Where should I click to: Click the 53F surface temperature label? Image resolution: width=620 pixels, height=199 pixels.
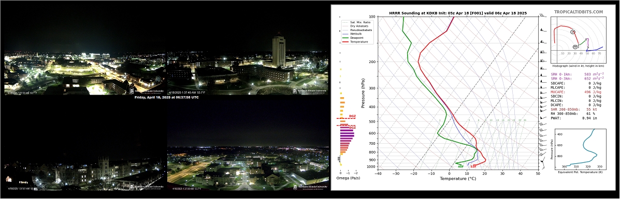(473, 166)
